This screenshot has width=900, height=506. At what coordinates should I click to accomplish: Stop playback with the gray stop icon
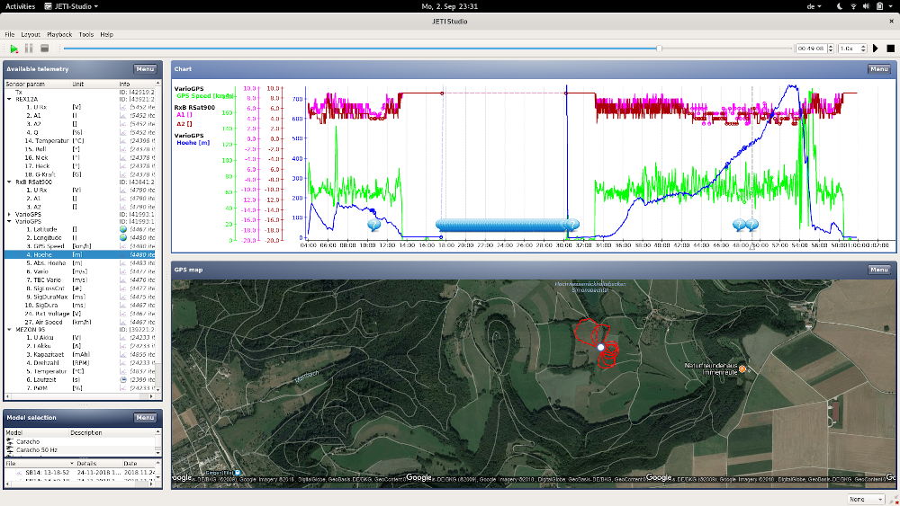click(44, 49)
